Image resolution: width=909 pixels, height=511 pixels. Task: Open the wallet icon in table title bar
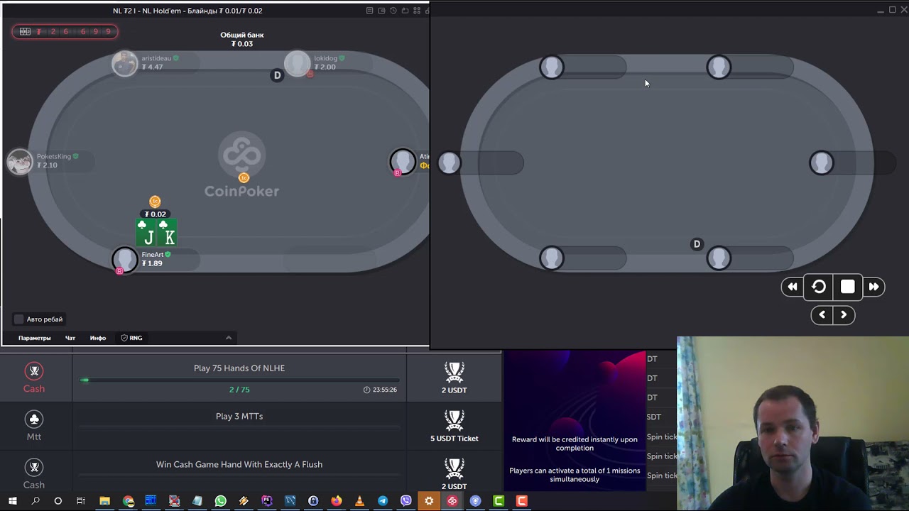[381, 11]
